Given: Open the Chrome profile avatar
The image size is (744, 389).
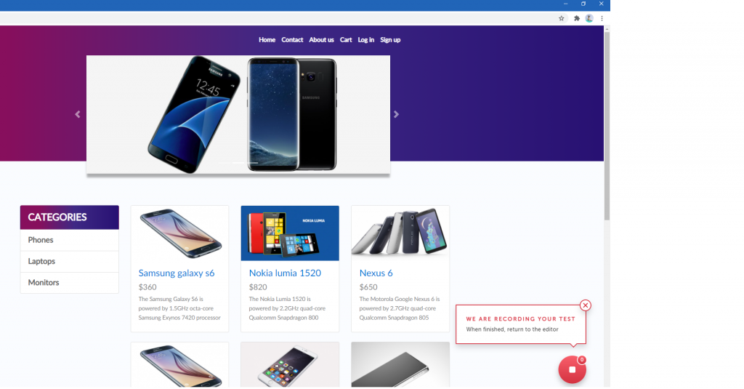Looking at the screenshot, I should point(589,18).
